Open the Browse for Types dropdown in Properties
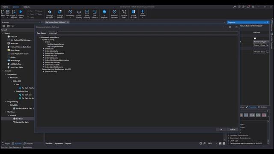 [268, 42]
